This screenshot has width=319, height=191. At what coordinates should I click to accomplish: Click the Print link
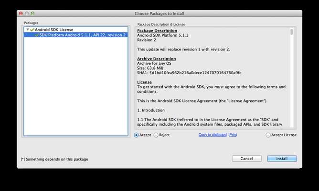(x=233, y=135)
